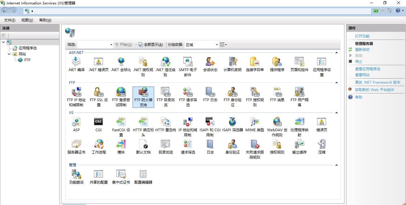
Task: Click the back navigation arrow
Action: (5, 11)
